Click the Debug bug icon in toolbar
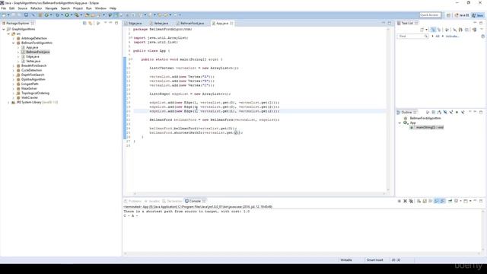This screenshot has height=274, width=487. click(58, 15)
